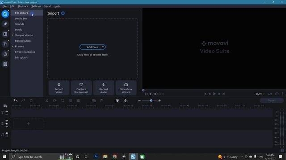The image size is (286, 160).
Task: Select Media bin category
Action: (x=27, y=19)
